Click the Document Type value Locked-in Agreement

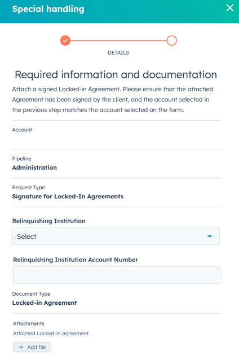coord(45,303)
